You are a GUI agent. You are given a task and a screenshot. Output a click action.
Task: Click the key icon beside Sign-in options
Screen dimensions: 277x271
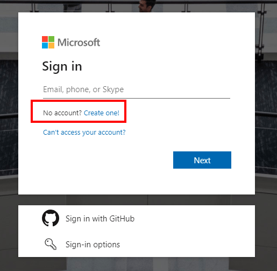pyautogui.click(x=51, y=244)
